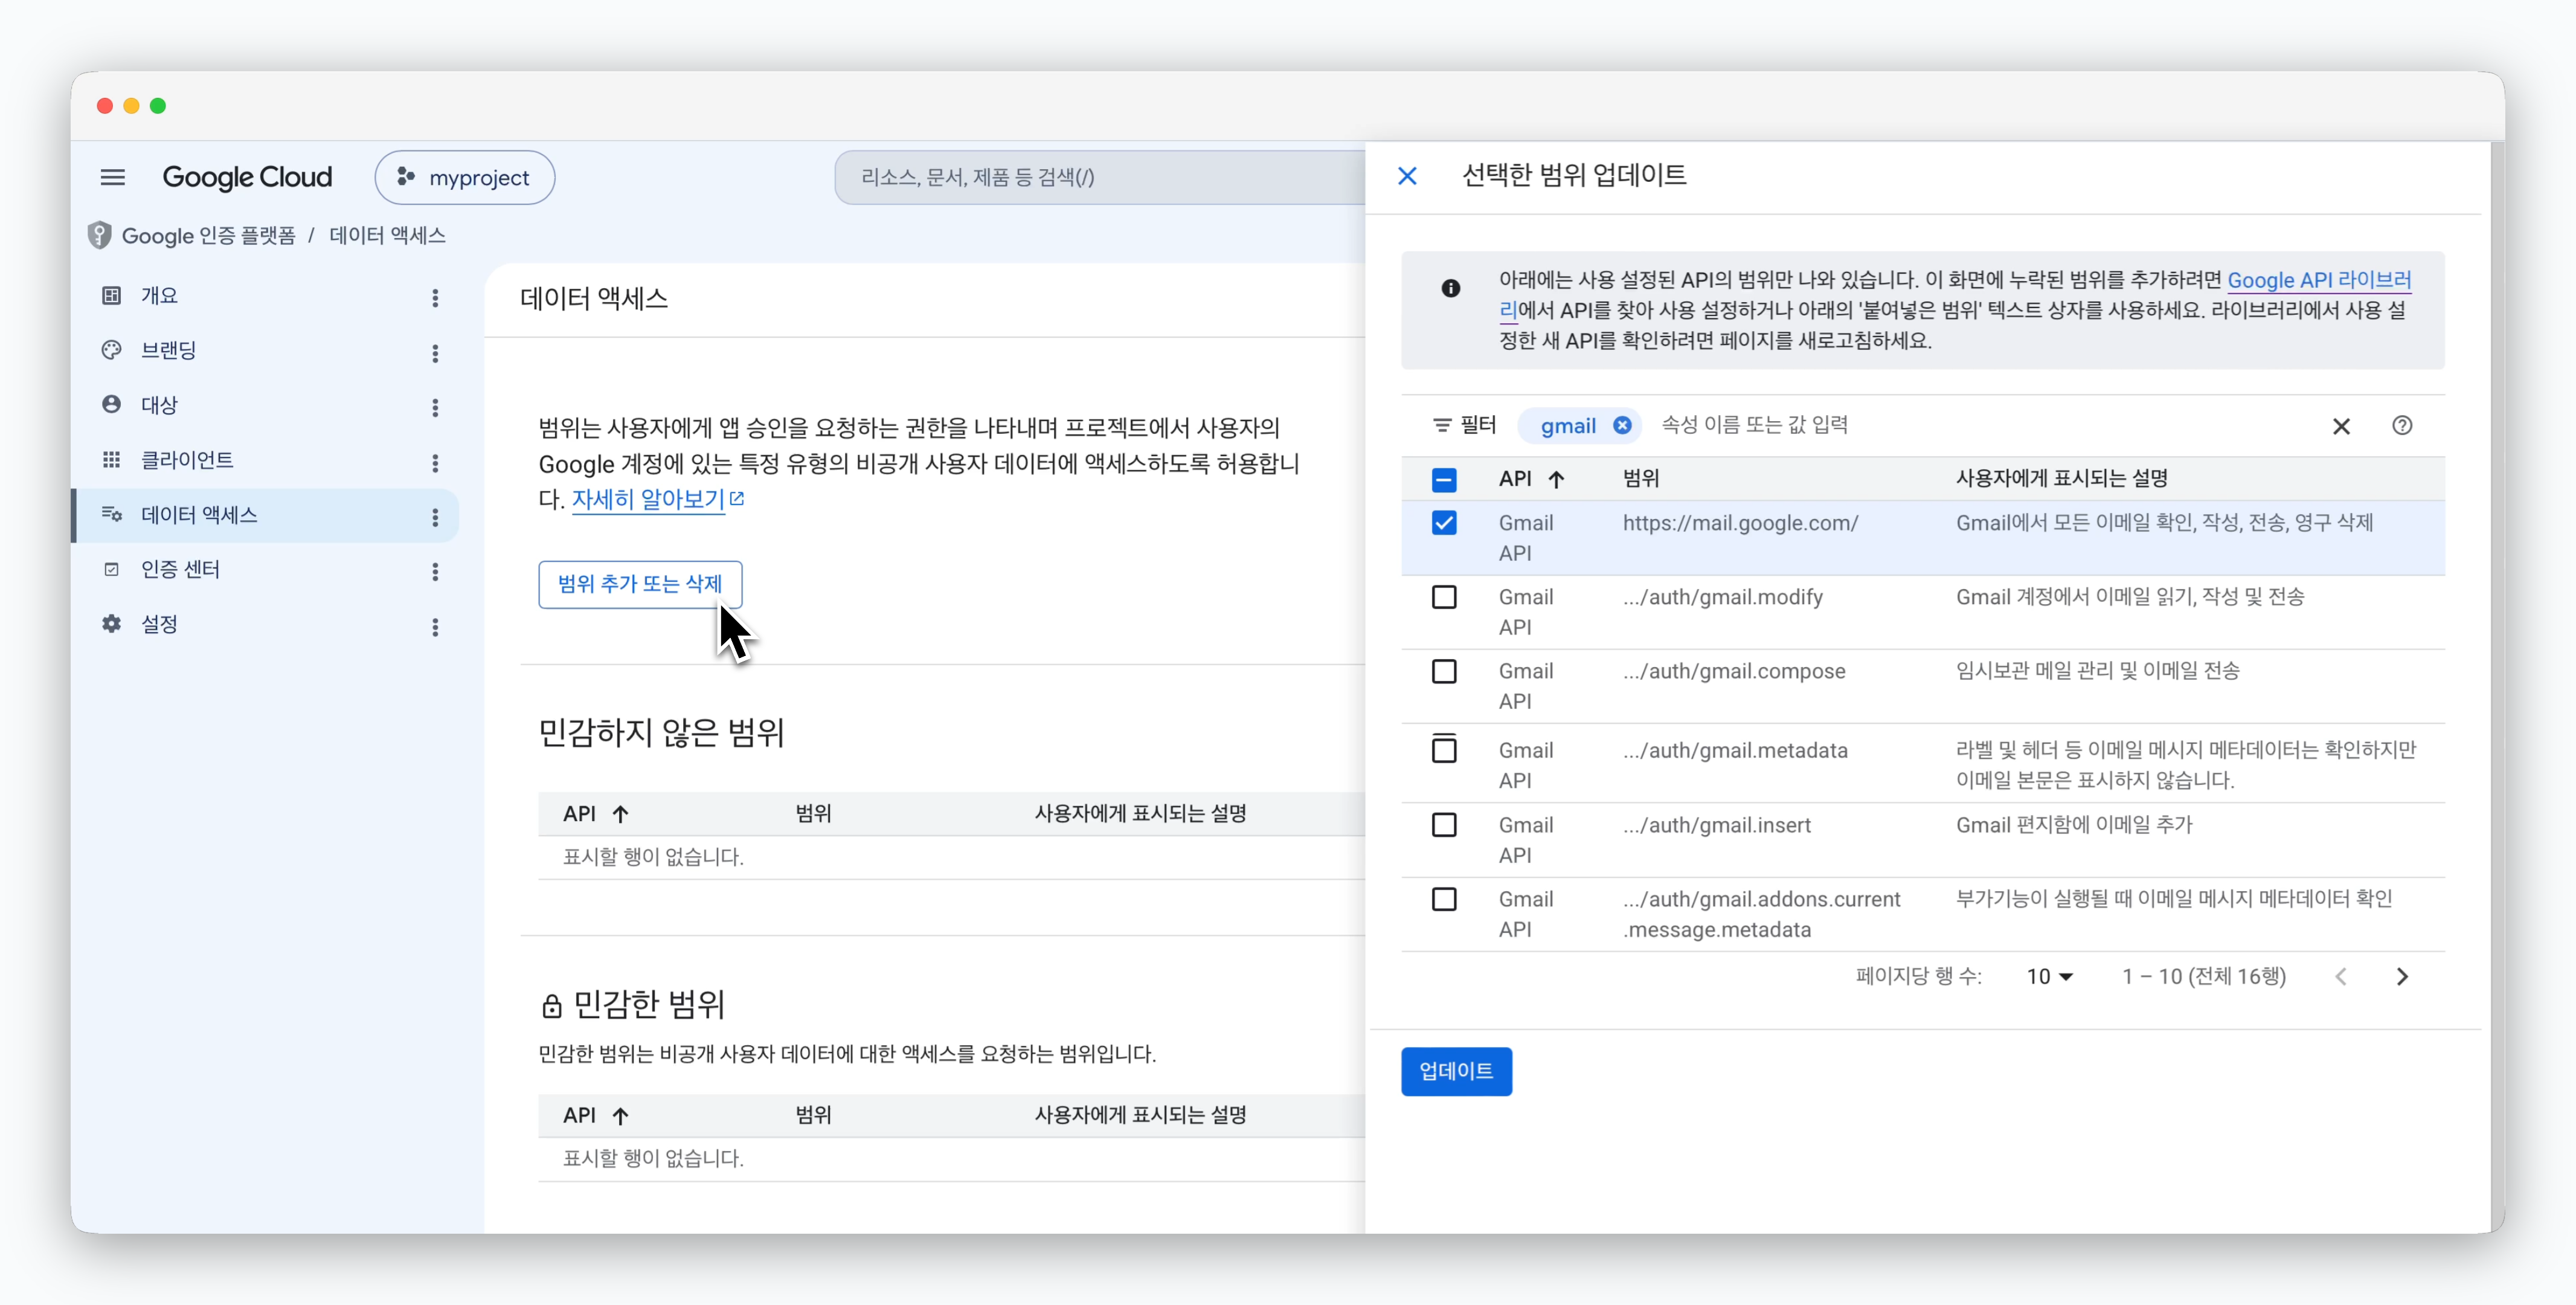
Task: Click the 범위 추가 또는 삭제 button
Action: point(640,584)
